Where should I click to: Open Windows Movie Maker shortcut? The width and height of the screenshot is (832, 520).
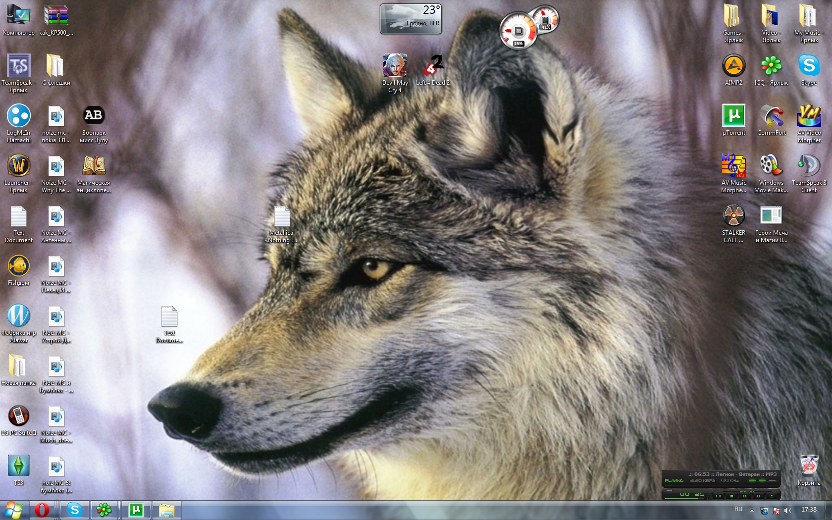tap(771, 166)
